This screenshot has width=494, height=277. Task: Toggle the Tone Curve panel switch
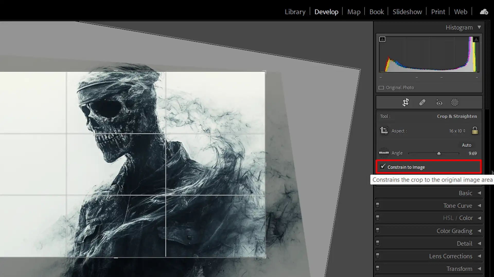pos(378,205)
